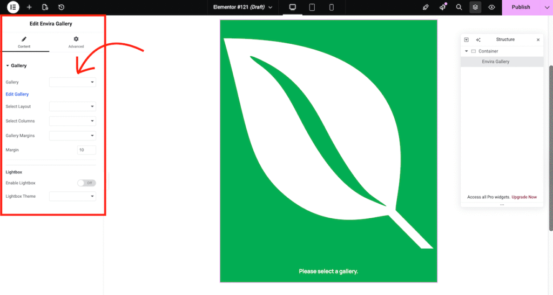Click the page vertical scrollbar

[x=551, y=148]
